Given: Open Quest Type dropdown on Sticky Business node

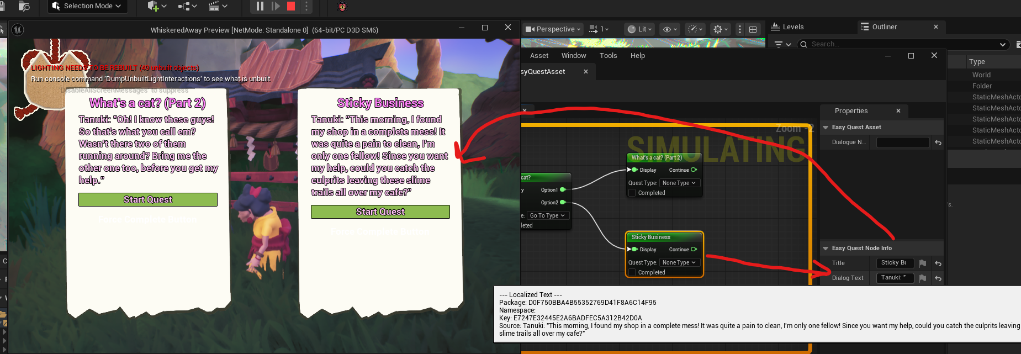Looking at the screenshot, I should pos(679,262).
